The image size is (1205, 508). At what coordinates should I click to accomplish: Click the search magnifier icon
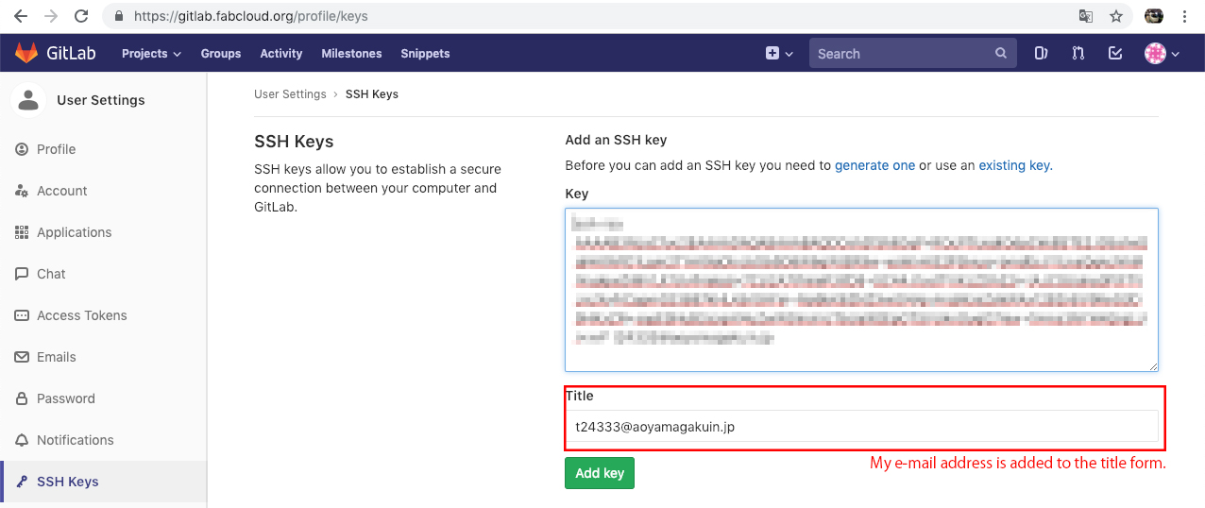click(1001, 54)
